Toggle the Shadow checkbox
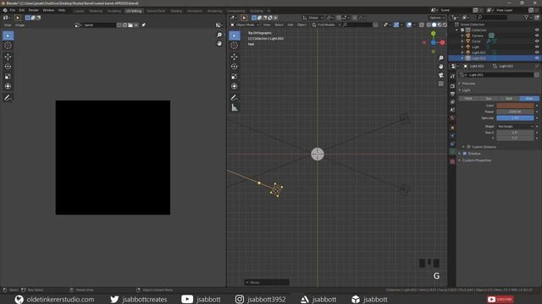Image resolution: width=542 pixels, height=304 pixels. click(465, 154)
